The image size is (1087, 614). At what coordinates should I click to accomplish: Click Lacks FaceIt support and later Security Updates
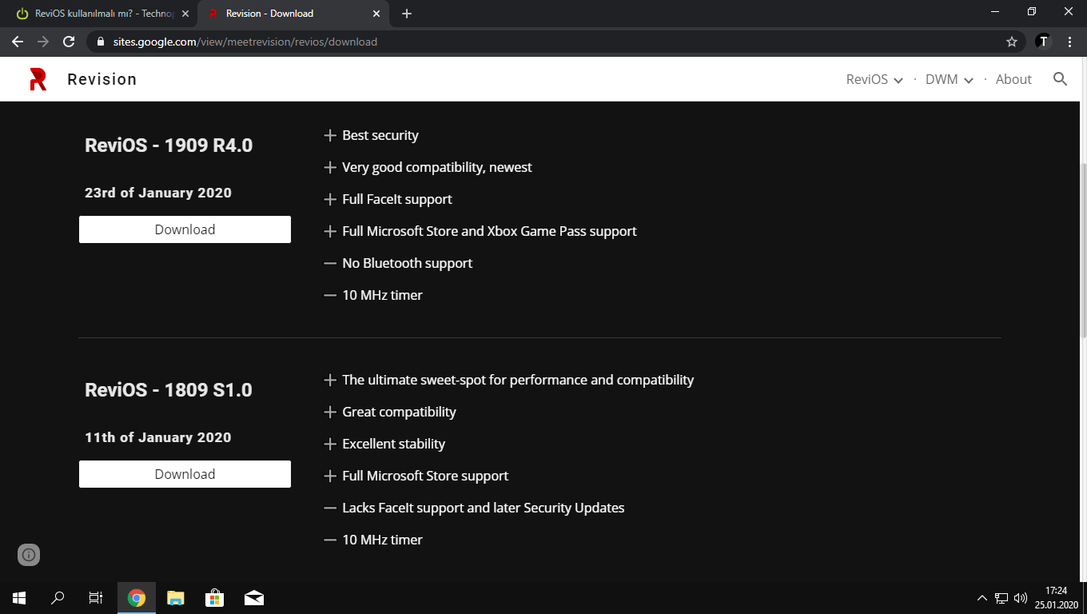point(484,508)
